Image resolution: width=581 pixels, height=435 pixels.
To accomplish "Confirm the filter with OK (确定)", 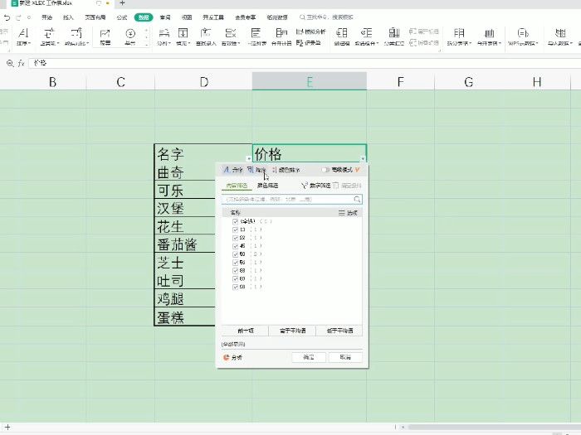I will 309,357.
